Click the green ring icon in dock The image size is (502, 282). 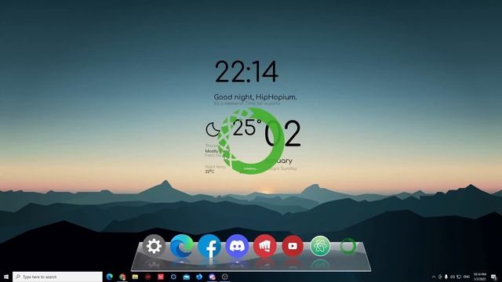tap(348, 246)
